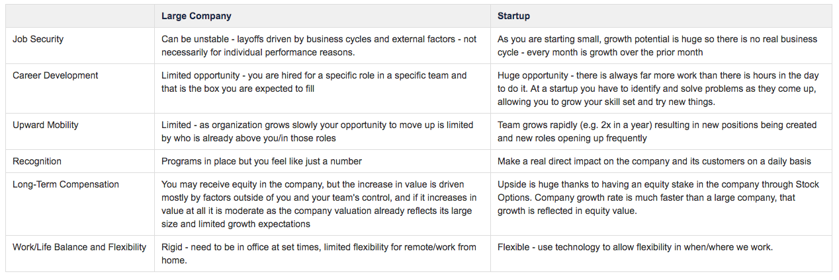839x280 pixels.
Task: Click the "Startup" column header
Action: tap(514, 16)
